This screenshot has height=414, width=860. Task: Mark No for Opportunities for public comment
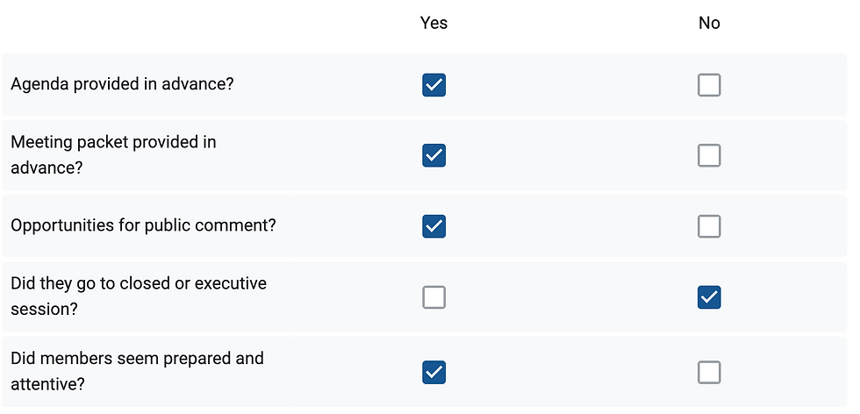pyautogui.click(x=709, y=226)
